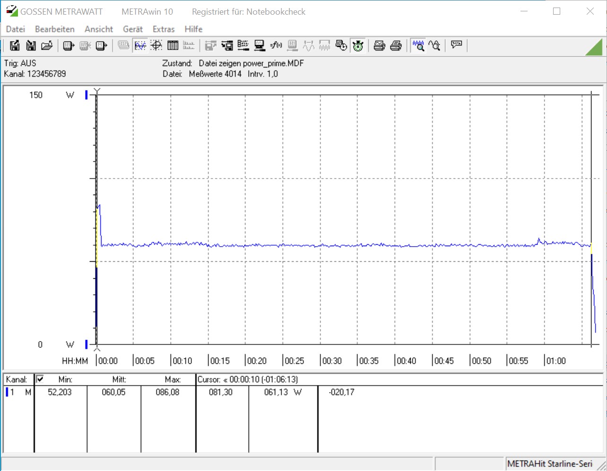Click the right cursor line near 01:05

[x=591, y=220]
